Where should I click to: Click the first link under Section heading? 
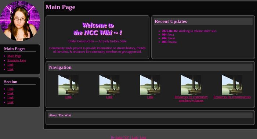[10, 89]
